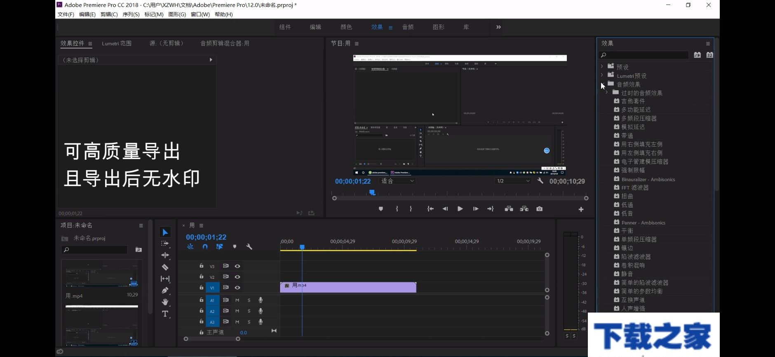Click the Lift button
The height and width of the screenshot is (357, 775).
(509, 209)
